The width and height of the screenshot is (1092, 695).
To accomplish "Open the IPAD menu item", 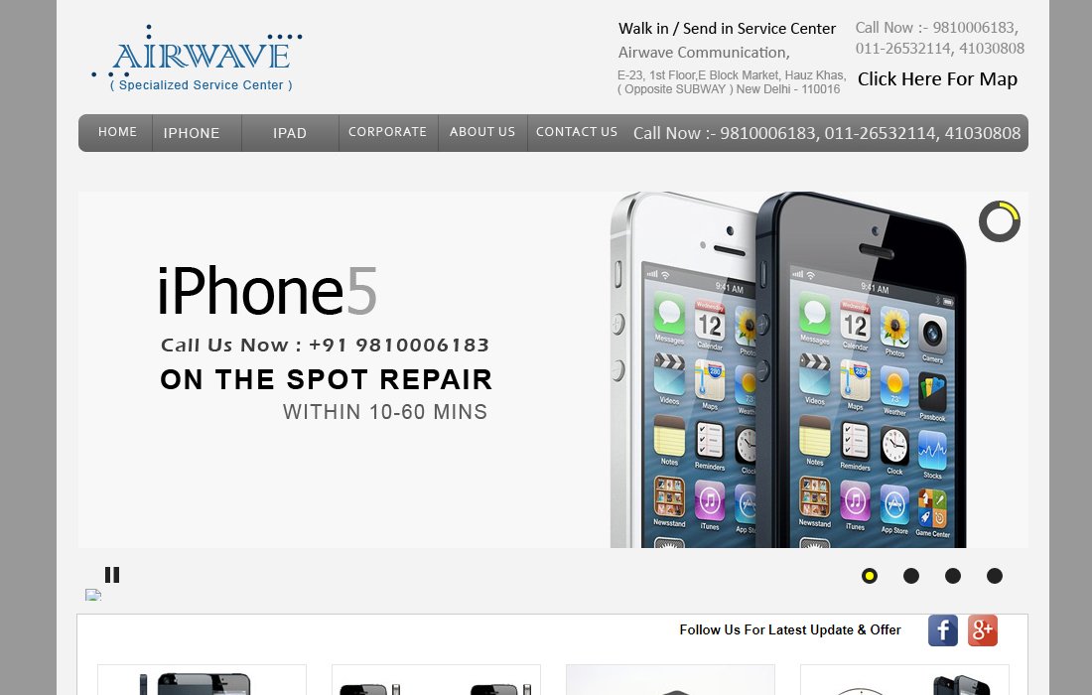I will pos(290,133).
